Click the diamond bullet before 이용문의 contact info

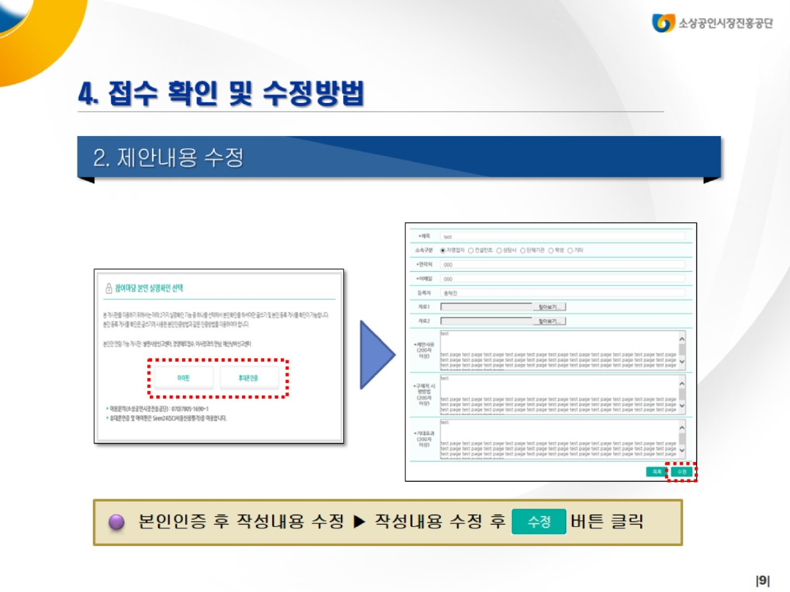107,408
